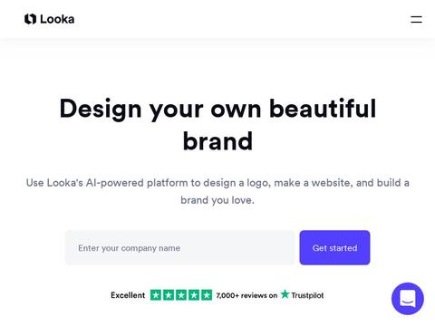The height and width of the screenshot is (326, 435).
Task: Select the fourth Trustpilot rating star
Action: (194, 295)
